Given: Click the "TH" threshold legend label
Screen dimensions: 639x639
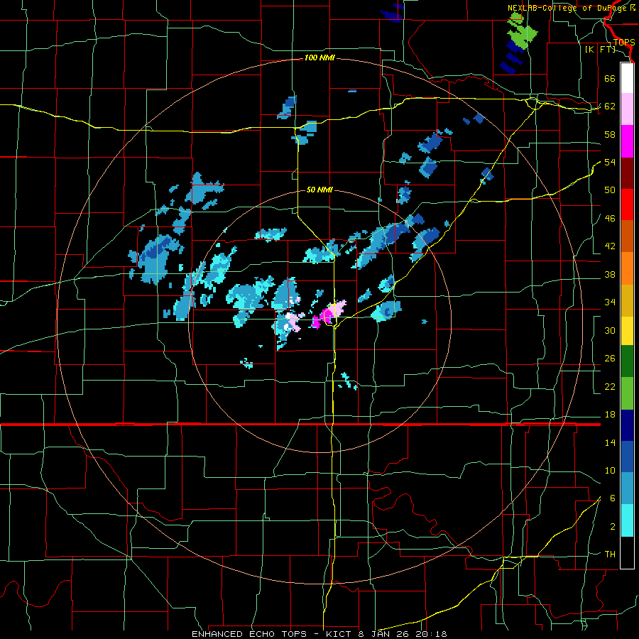Looking at the screenshot, I should pos(610,555).
